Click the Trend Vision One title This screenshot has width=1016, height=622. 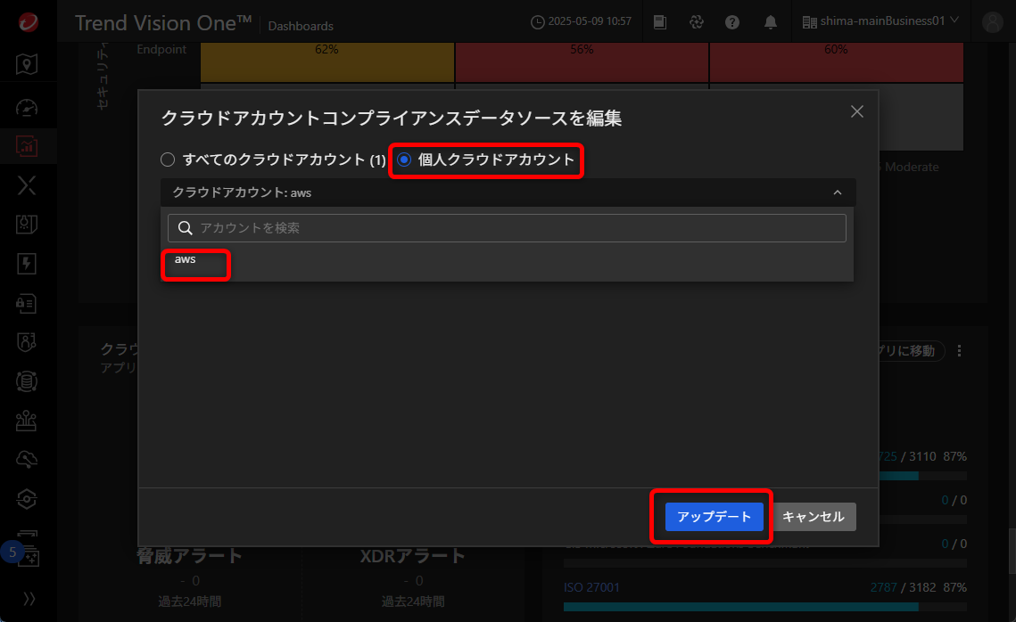pos(163,22)
